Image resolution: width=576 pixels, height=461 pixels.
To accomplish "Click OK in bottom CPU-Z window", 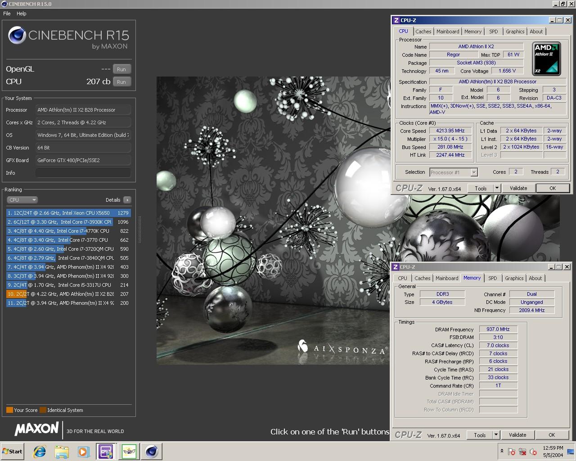I will click(x=552, y=435).
